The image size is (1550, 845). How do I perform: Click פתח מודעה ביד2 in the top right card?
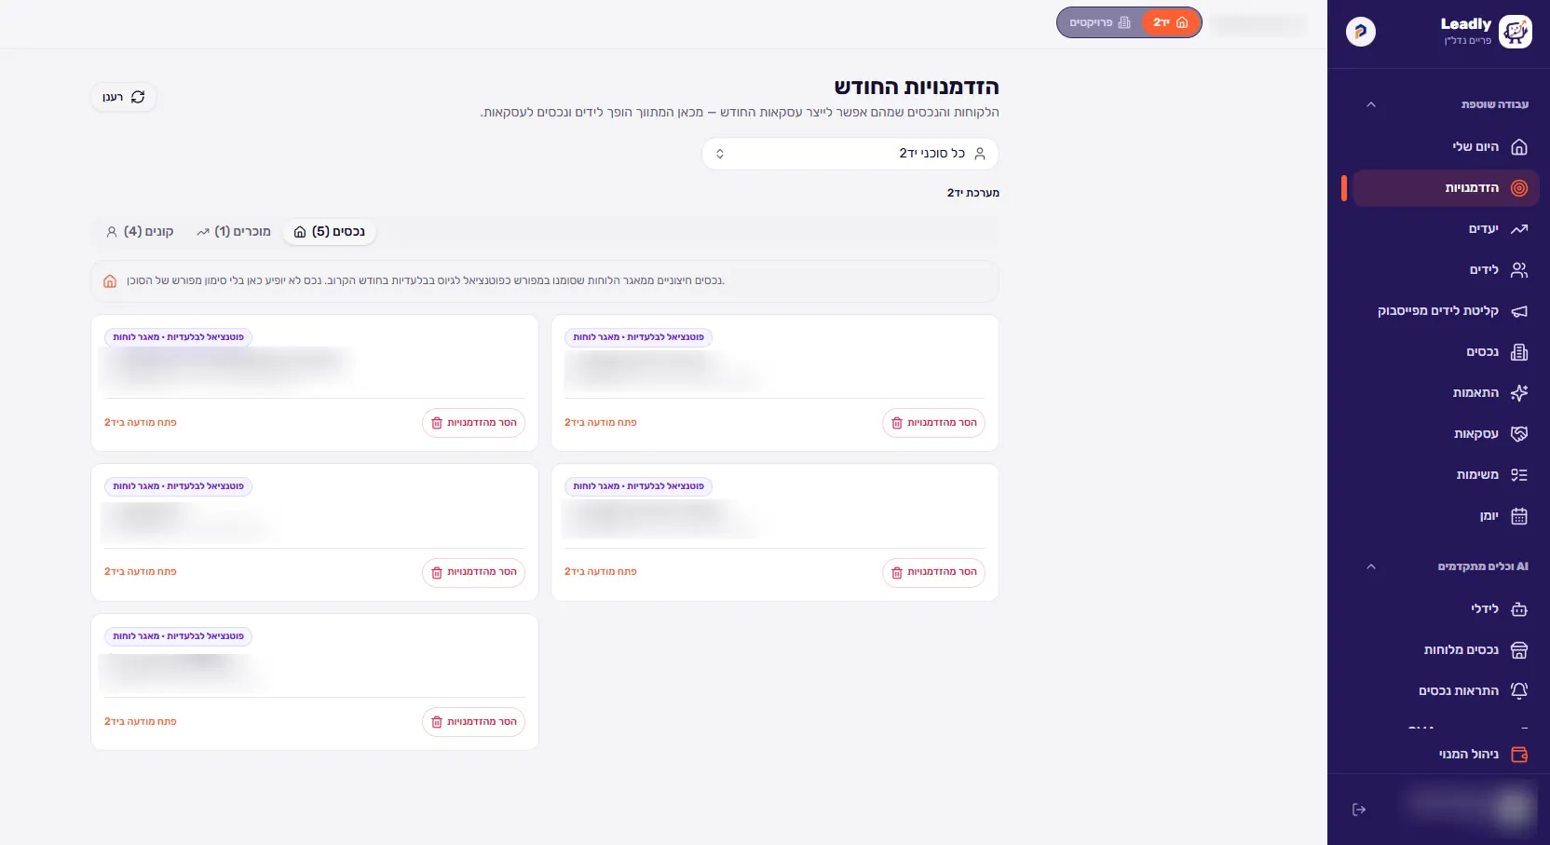point(601,423)
